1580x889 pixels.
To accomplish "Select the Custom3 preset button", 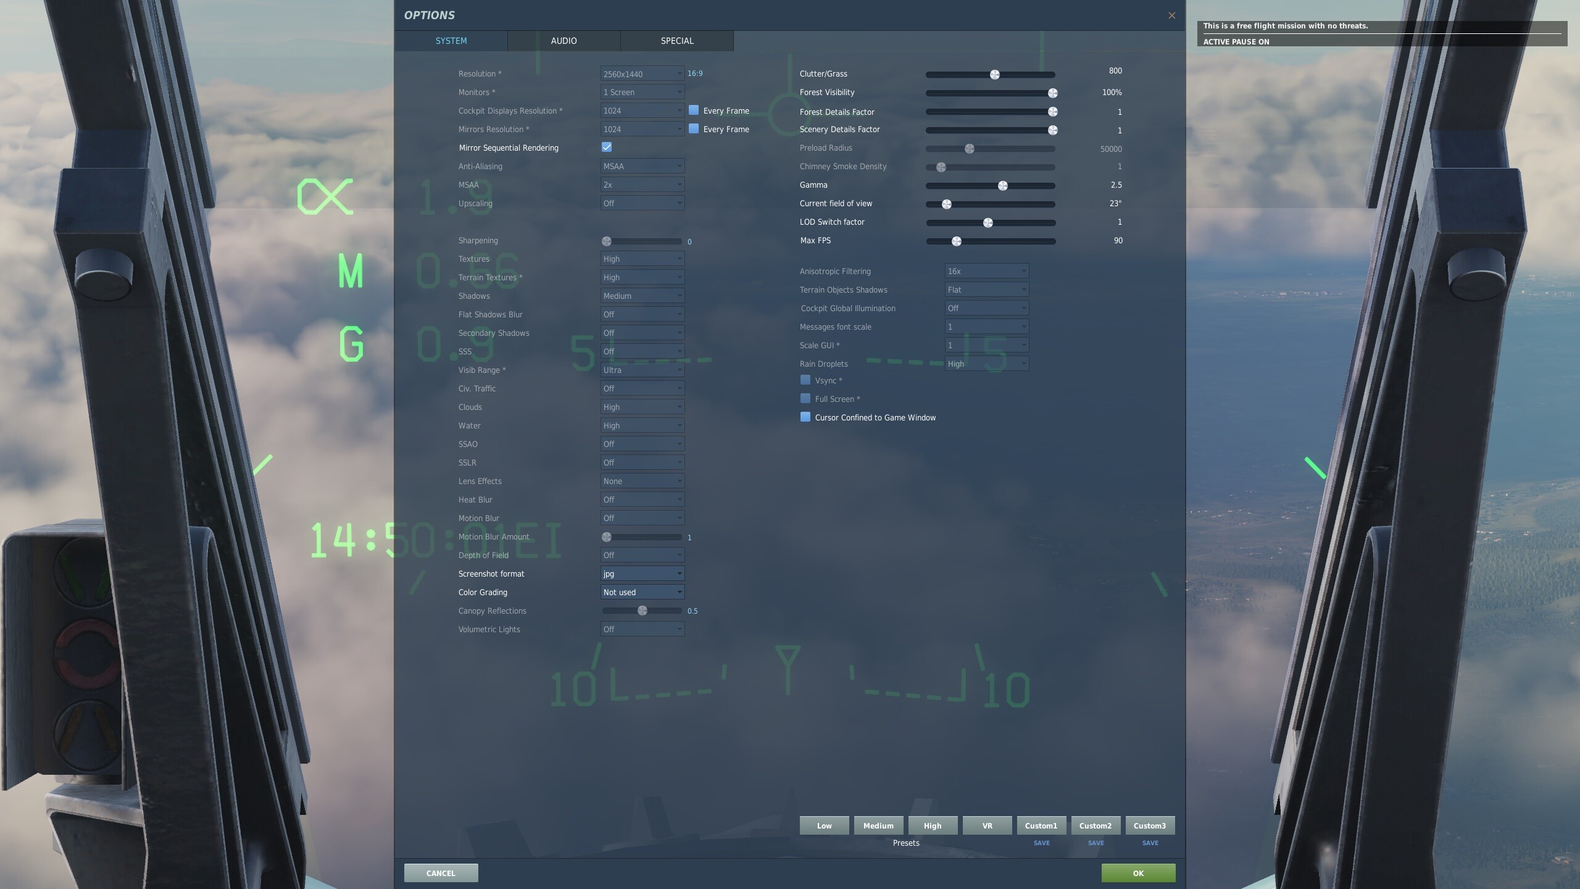I will pyautogui.click(x=1149, y=825).
